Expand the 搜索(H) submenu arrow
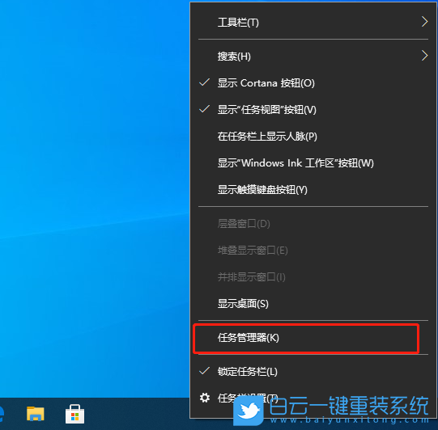 (424, 56)
